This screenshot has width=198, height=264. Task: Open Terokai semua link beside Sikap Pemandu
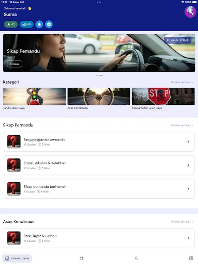182,125
